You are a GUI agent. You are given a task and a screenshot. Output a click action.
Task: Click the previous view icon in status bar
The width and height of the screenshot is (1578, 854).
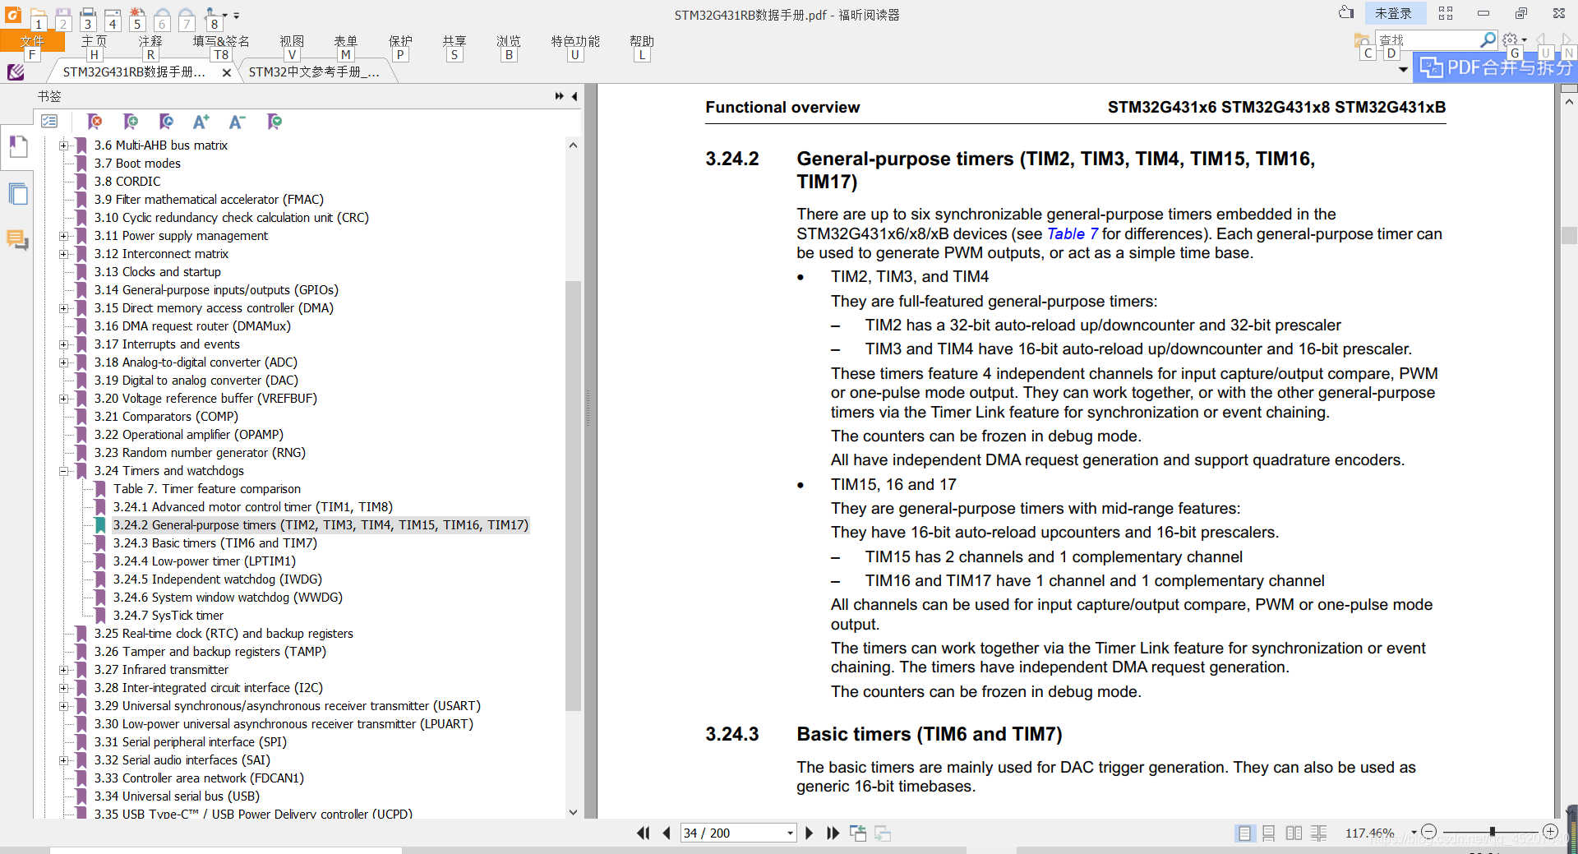[858, 833]
